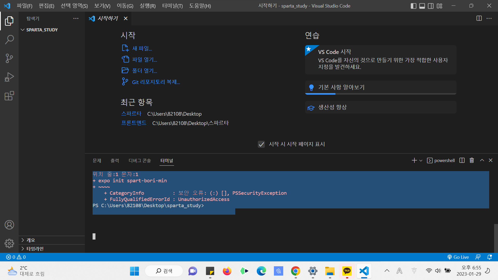Viewport: 498px width, 280px height.
Task: Open the Search view in activity bar
Action: 9,40
